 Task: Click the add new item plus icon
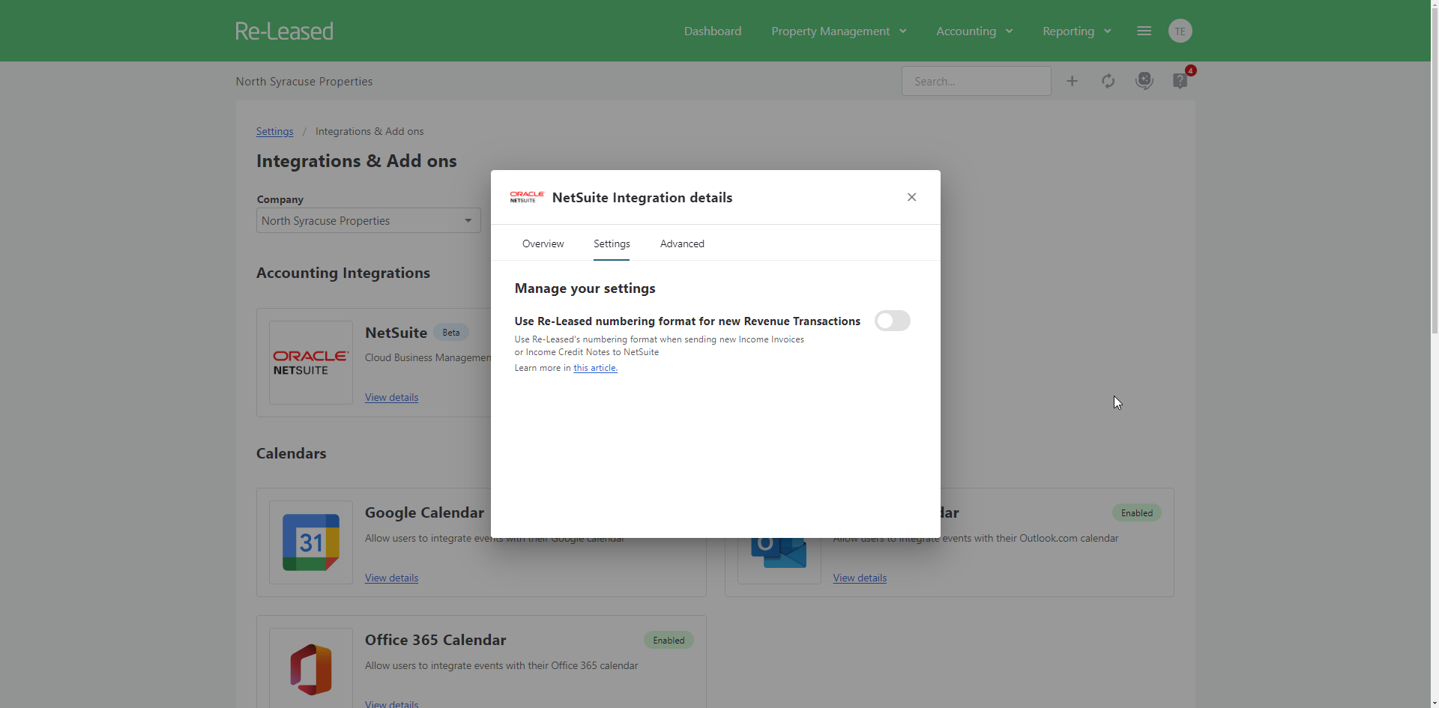(x=1072, y=80)
